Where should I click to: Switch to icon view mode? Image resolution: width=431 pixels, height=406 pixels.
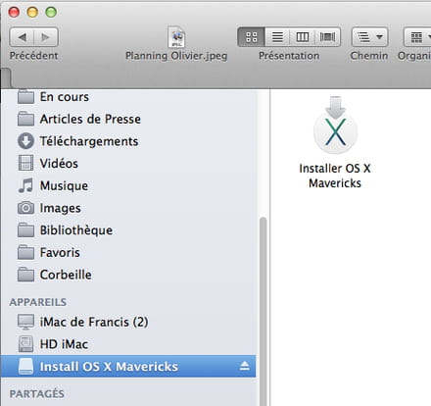[252, 37]
